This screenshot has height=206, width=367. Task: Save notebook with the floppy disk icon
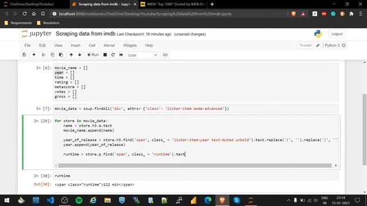(x=24, y=55)
